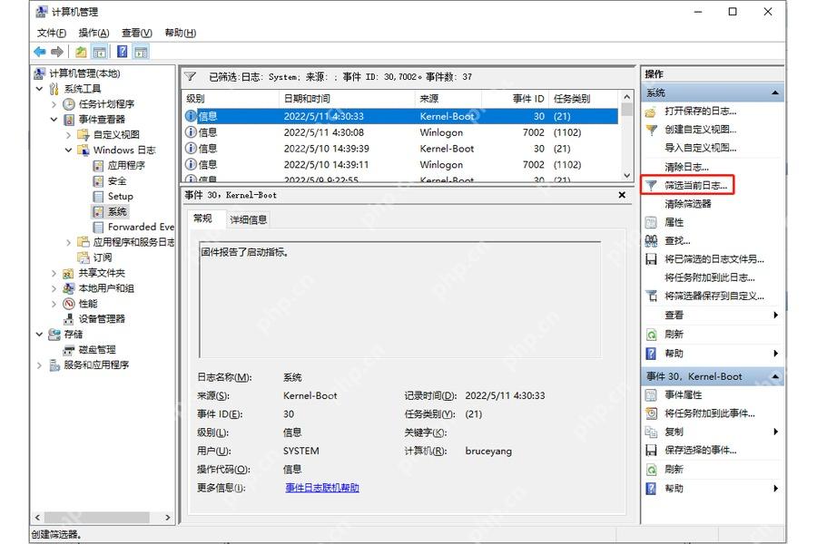817x544 pixels.
Task: Click the save filtered log file icon
Action: pos(651,258)
